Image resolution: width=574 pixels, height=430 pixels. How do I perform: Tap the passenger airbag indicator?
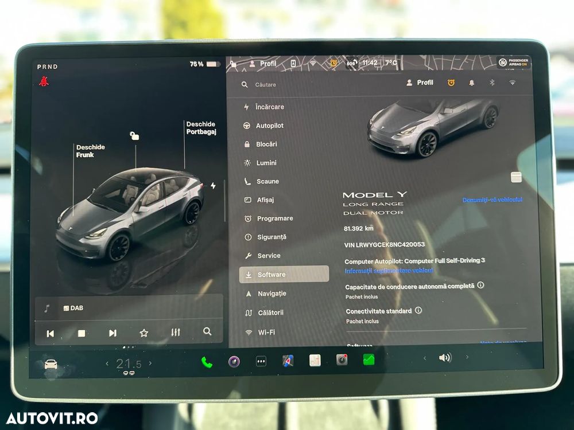pyautogui.click(x=514, y=62)
